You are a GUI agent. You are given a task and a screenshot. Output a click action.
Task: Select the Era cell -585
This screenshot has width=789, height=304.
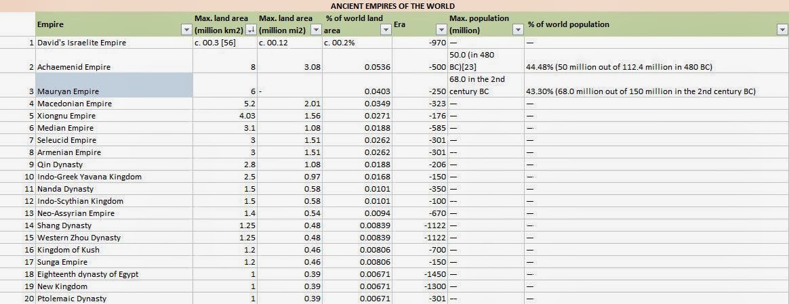coord(420,128)
